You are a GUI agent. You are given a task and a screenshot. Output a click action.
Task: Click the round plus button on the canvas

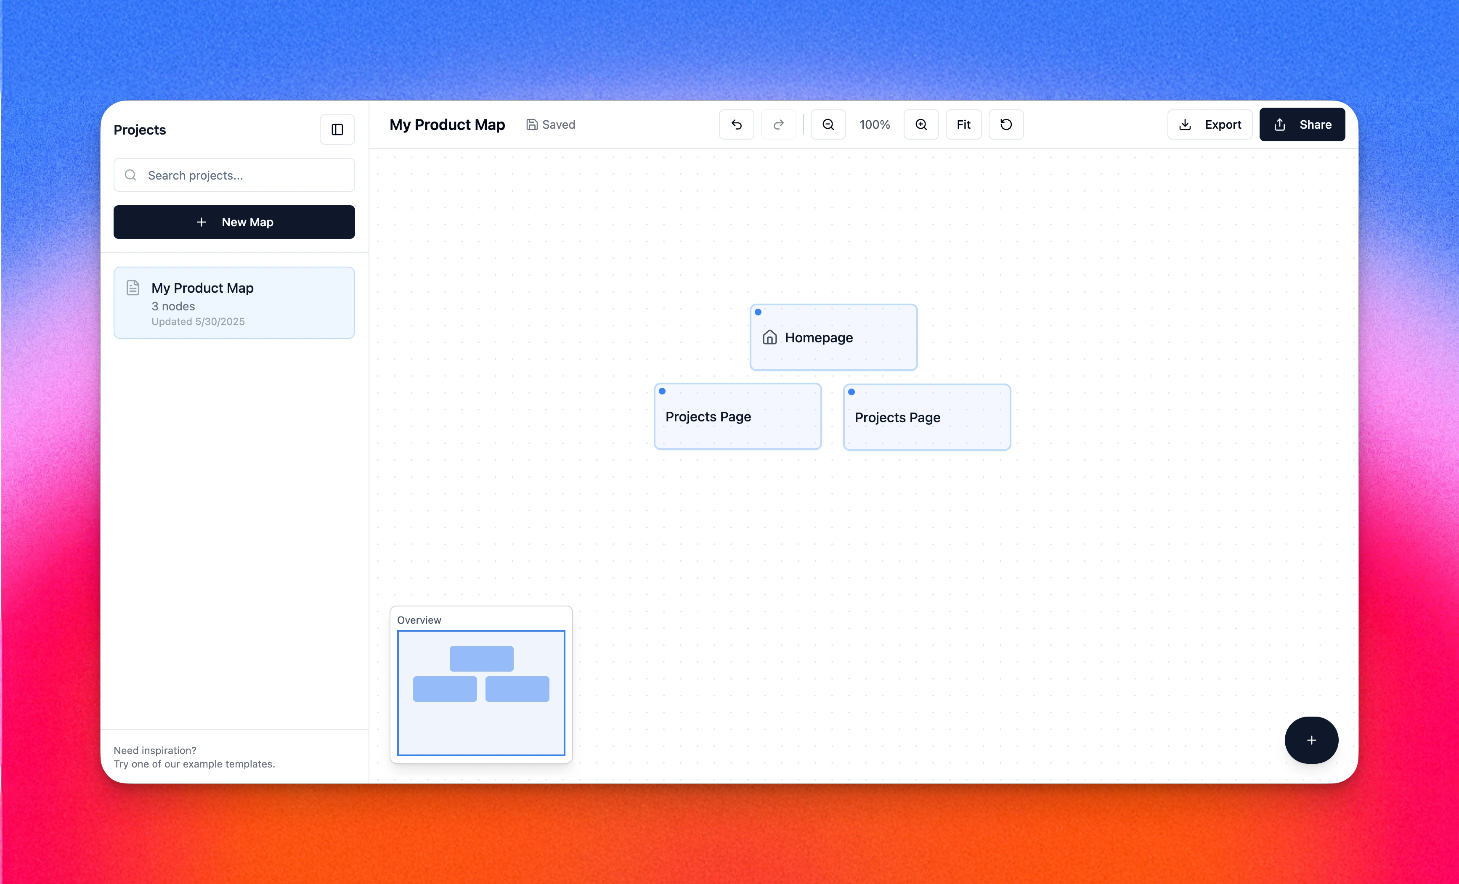tap(1311, 740)
